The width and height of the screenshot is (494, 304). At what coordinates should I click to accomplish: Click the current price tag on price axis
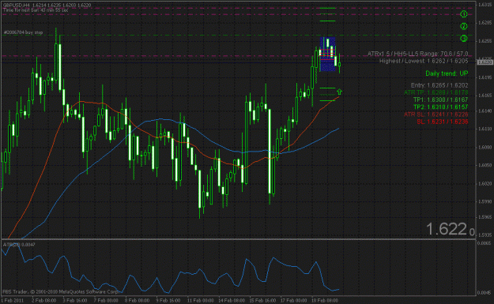pyautogui.click(x=485, y=62)
